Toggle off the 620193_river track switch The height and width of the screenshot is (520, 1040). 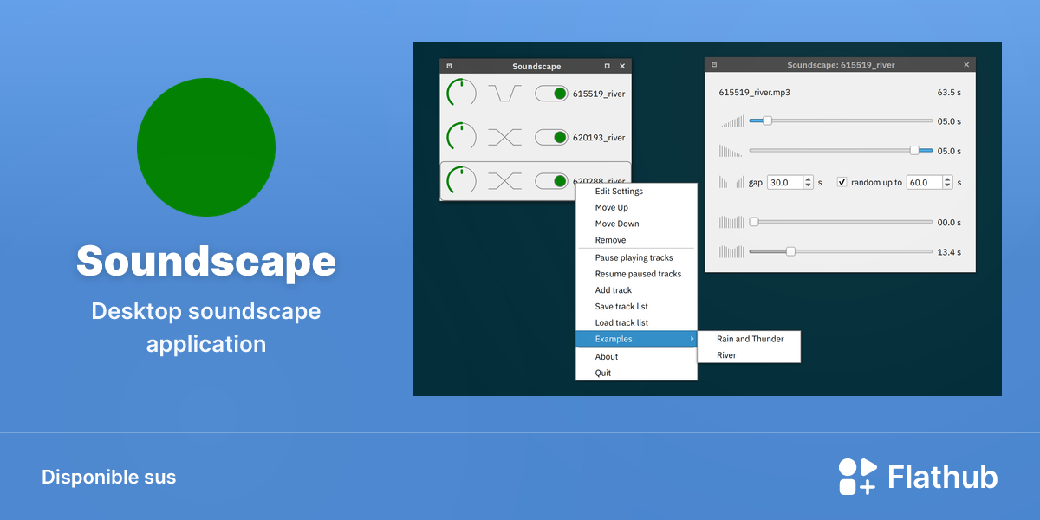tap(551, 137)
